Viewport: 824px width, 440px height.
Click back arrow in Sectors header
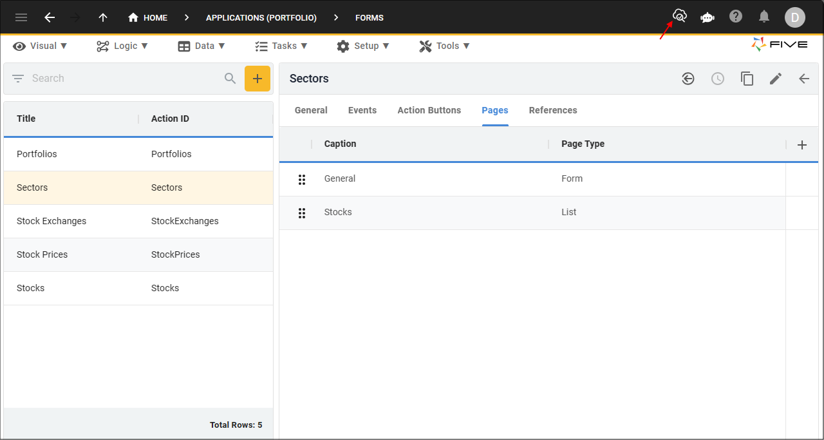[x=804, y=79]
